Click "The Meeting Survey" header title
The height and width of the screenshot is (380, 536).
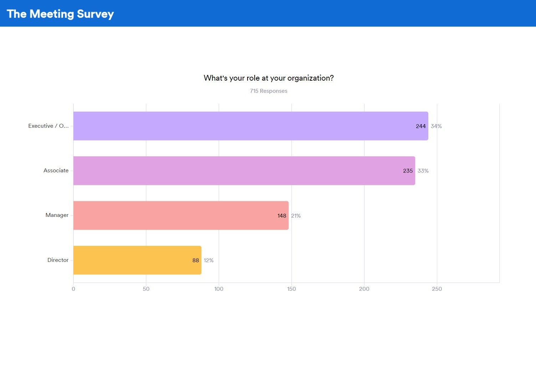click(60, 14)
